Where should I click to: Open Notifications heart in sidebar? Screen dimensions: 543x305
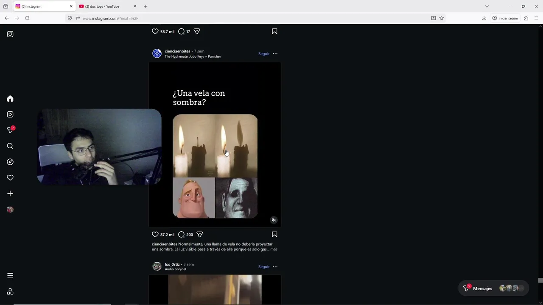tap(10, 178)
